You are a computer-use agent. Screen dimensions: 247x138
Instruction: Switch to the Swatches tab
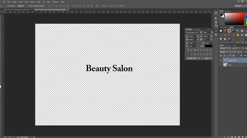(228, 11)
